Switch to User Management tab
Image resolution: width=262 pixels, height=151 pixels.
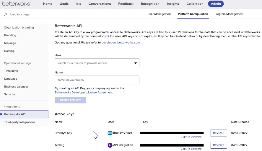point(160,14)
